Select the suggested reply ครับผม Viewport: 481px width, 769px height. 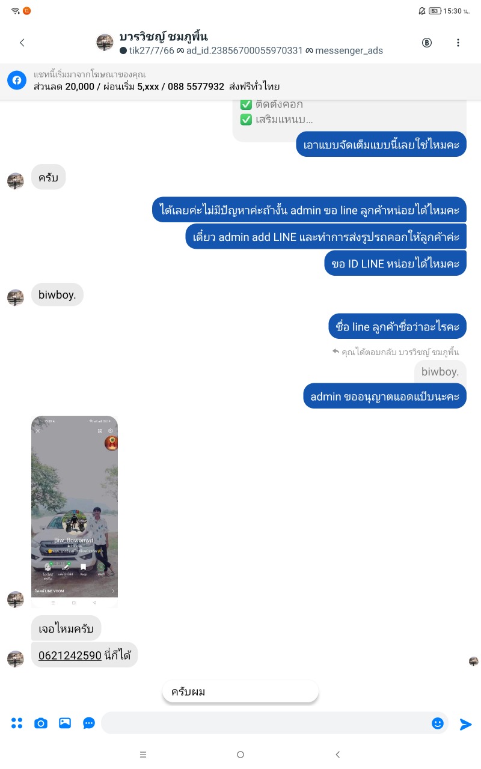coord(240,691)
